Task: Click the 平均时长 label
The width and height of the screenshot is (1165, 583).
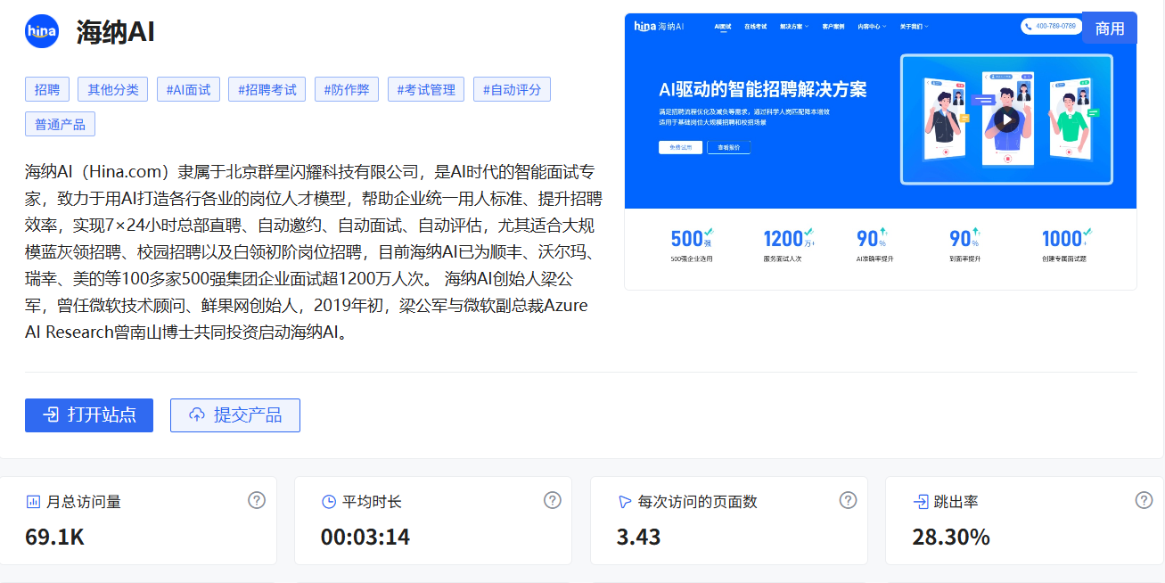Action: coord(372,502)
